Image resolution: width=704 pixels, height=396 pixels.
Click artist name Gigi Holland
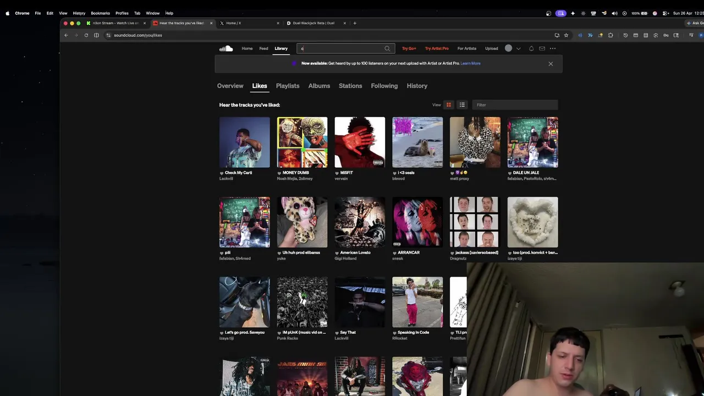[x=345, y=258]
